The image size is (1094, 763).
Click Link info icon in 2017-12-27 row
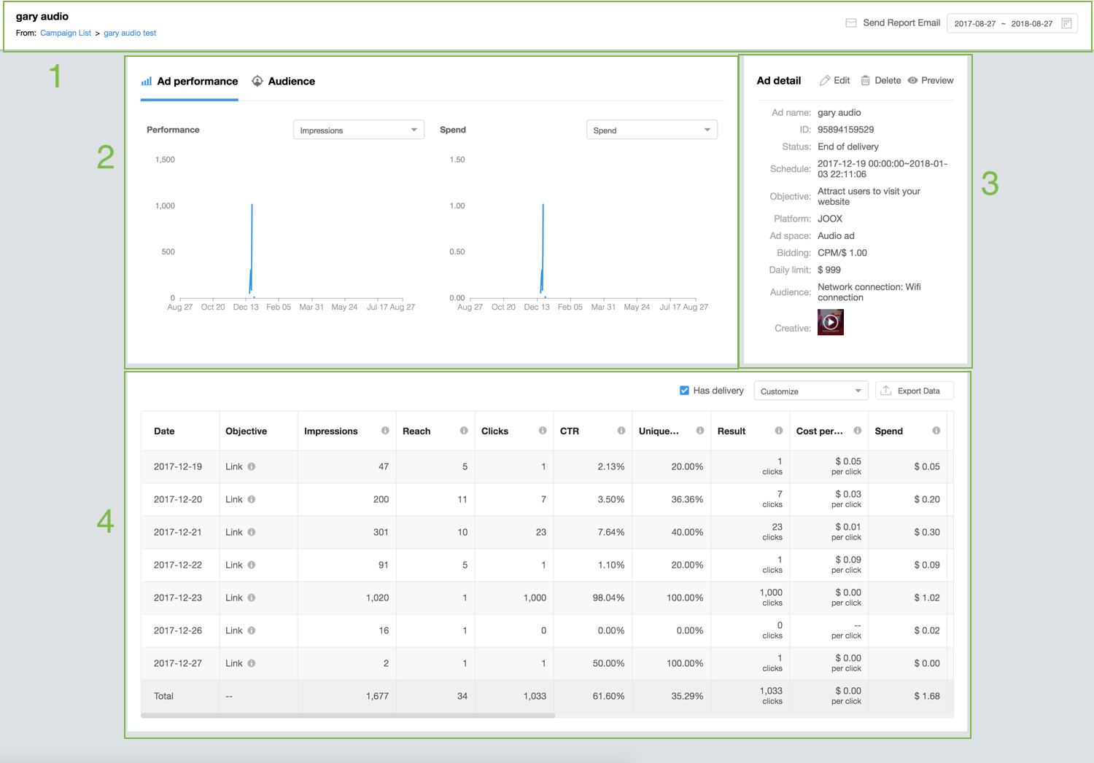tap(252, 663)
